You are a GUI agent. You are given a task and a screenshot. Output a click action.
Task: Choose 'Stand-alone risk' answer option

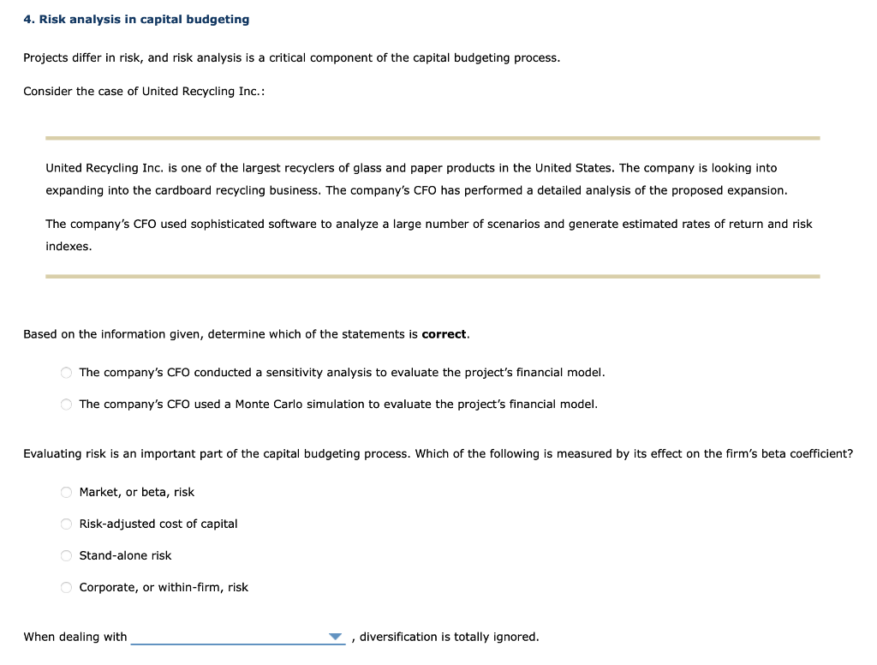66,555
